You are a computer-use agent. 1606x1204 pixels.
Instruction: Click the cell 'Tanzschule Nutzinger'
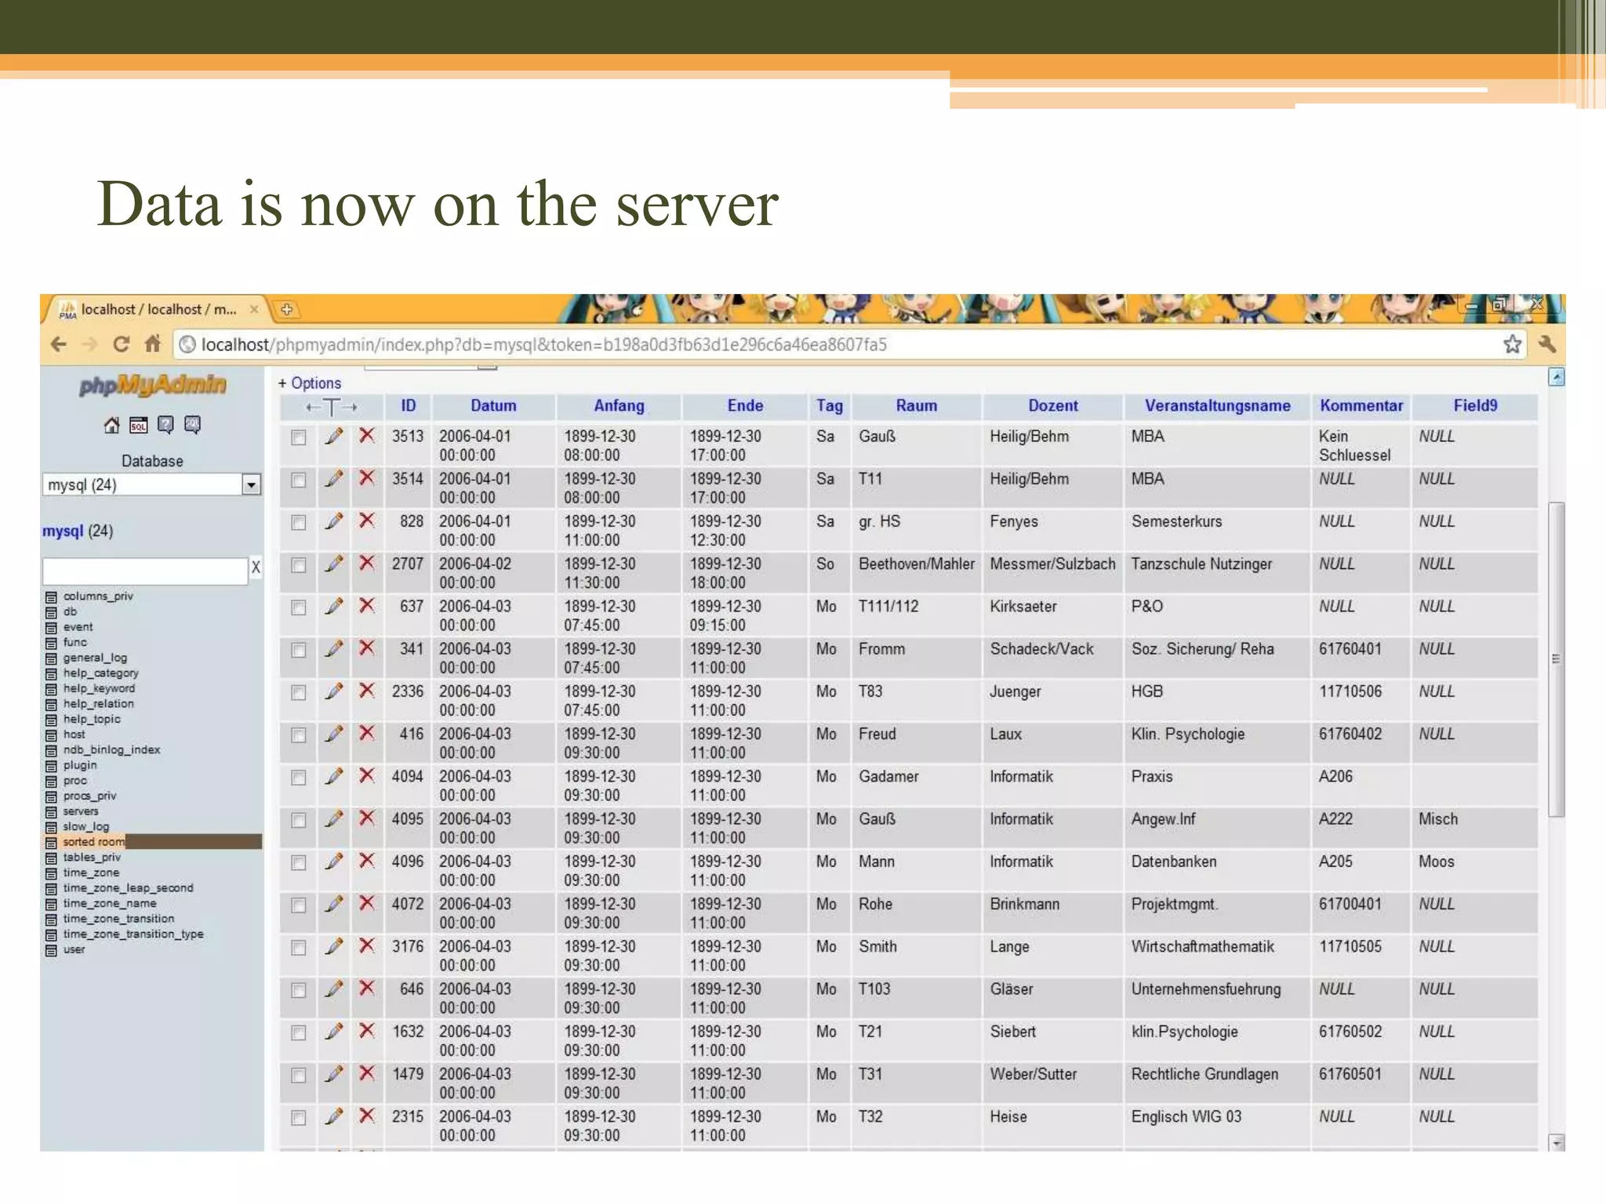pos(1201,564)
